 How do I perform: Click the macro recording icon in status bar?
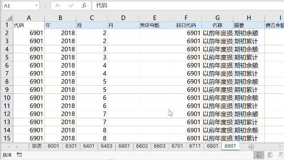click(19, 155)
